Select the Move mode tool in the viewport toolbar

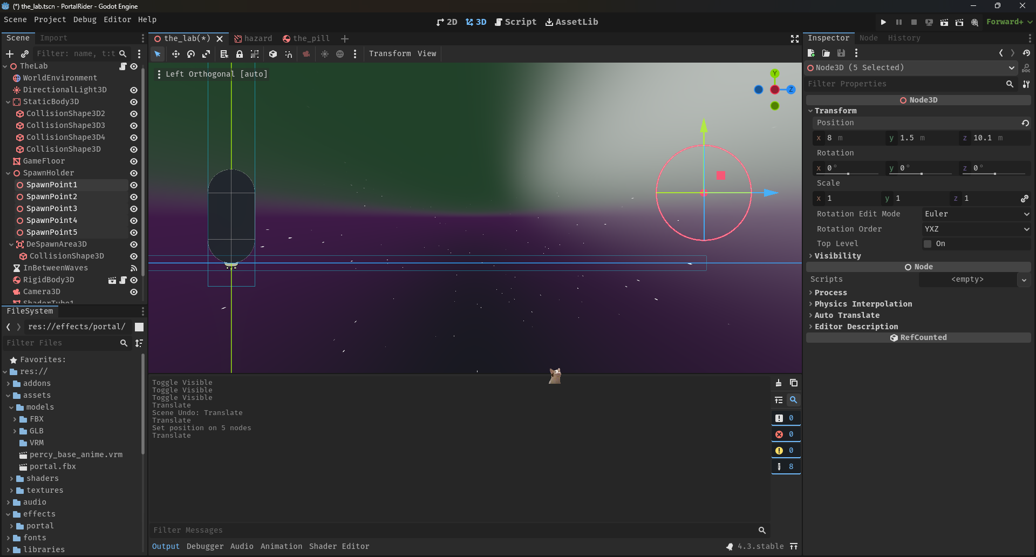point(175,54)
